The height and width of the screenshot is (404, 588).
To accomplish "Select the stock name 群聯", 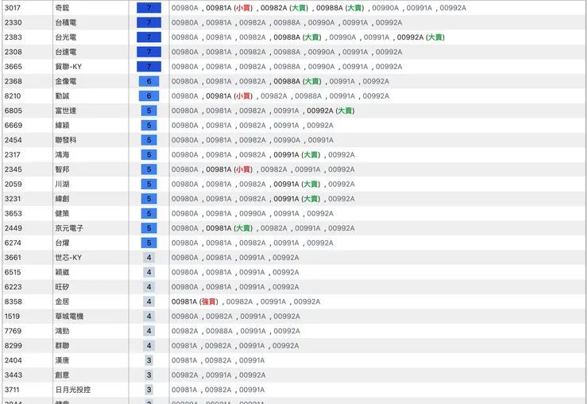I will 62,345.
